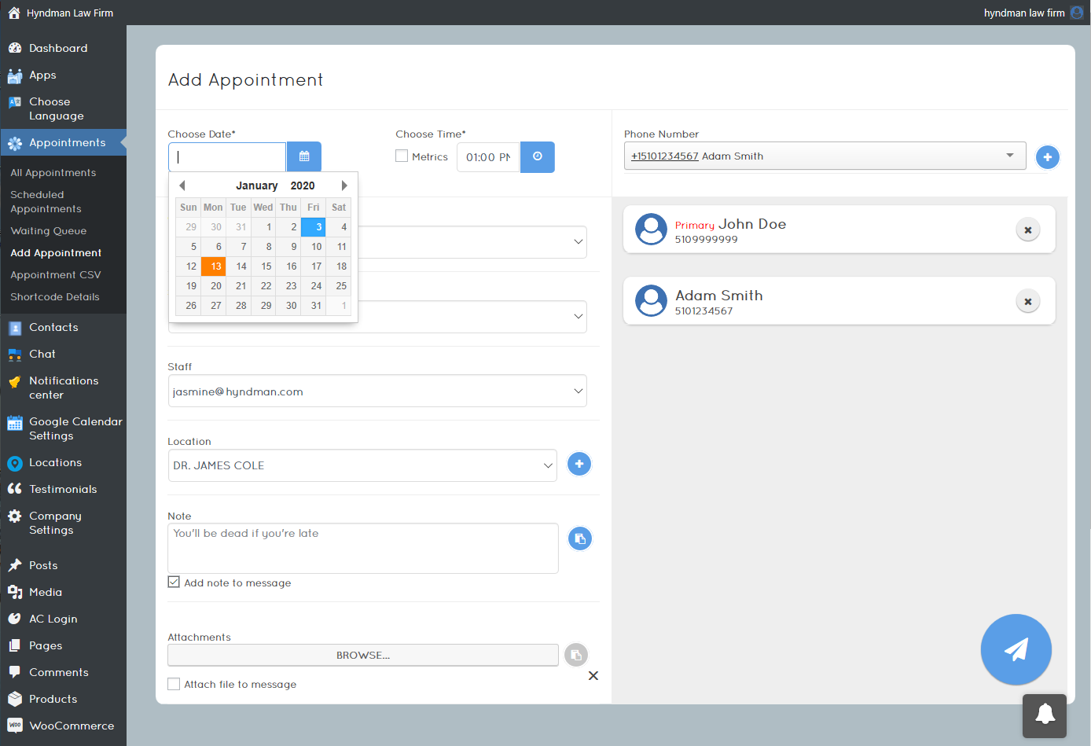1091x746 pixels.
Task: Check Attach file to message
Action: coord(174,684)
